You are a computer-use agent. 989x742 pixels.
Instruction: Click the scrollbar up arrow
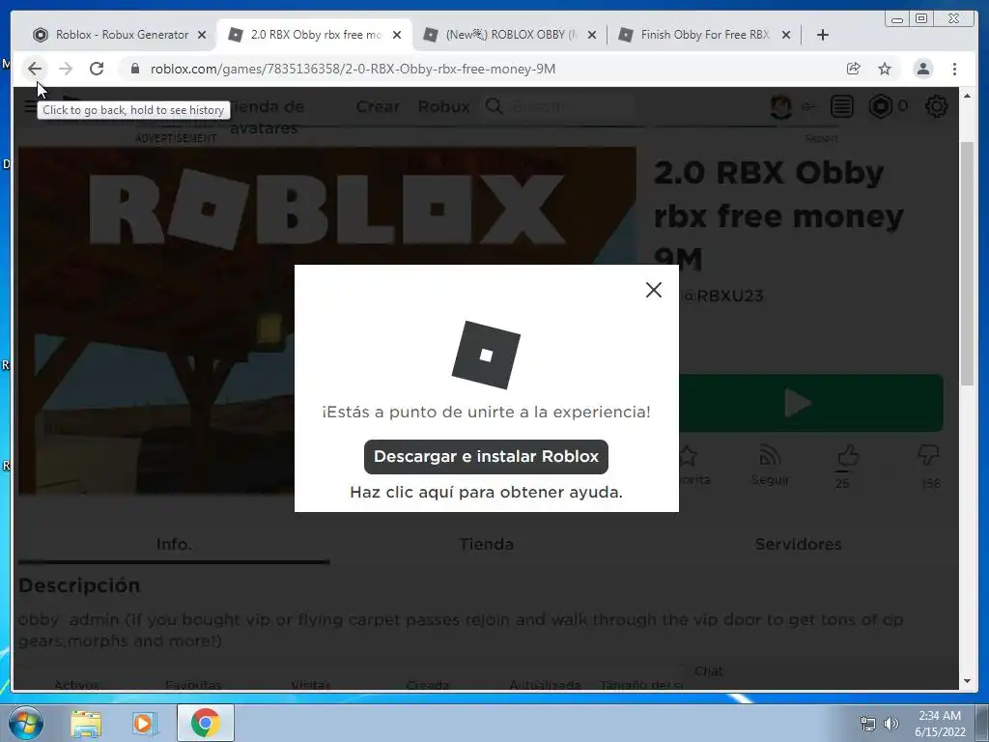[x=968, y=96]
